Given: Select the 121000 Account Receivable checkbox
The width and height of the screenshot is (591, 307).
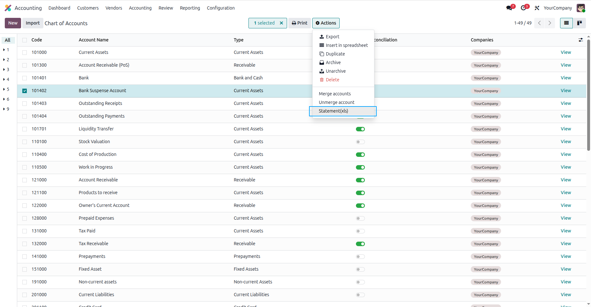Looking at the screenshot, I should [25, 180].
